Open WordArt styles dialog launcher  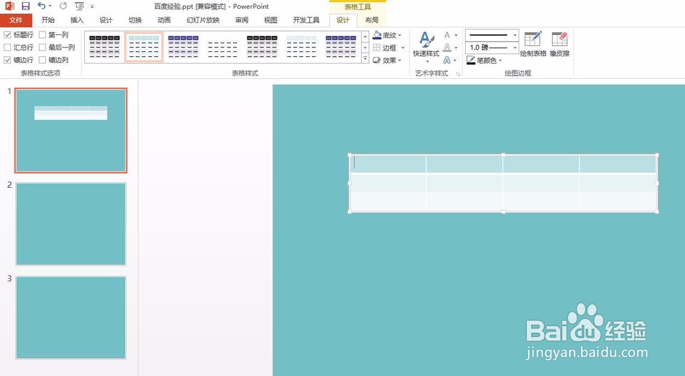tap(458, 74)
